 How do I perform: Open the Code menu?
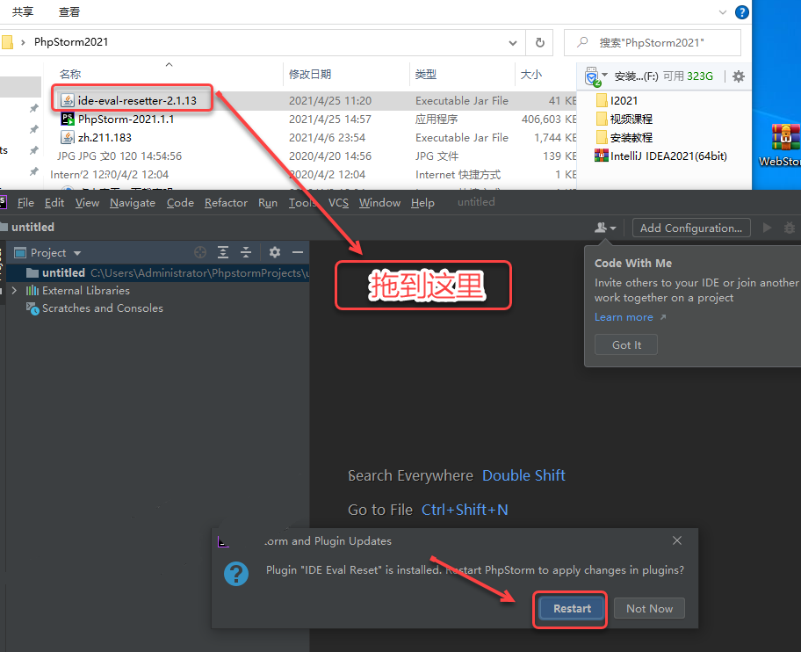click(x=180, y=203)
